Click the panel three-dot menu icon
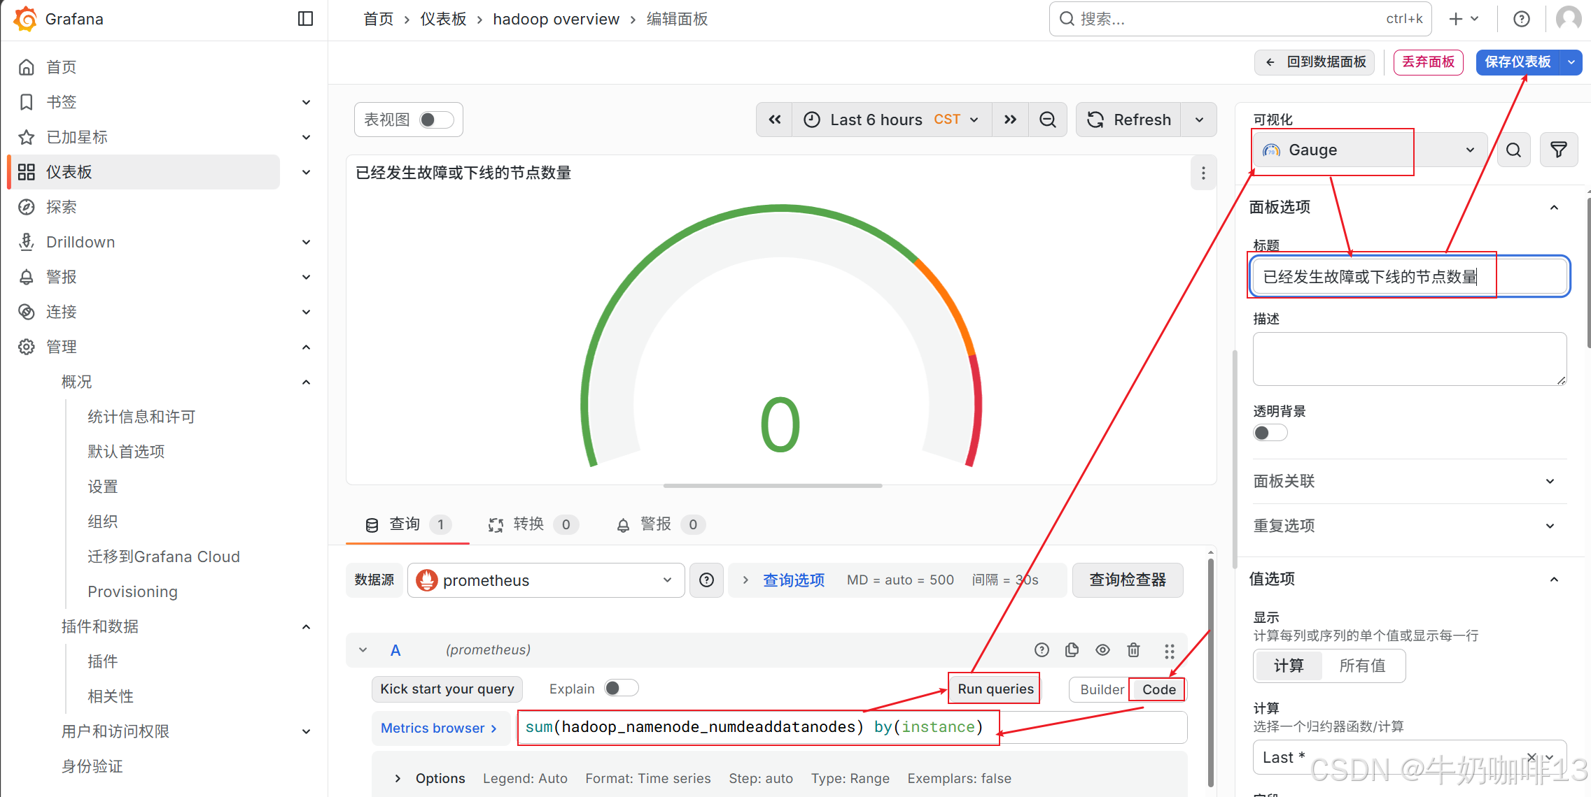1591x797 pixels. [x=1203, y=173]
